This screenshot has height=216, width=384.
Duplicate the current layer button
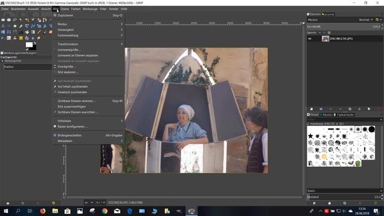click(350, 109)
